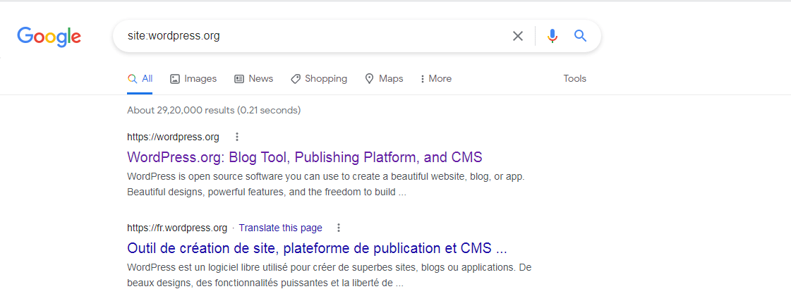Clear the search box with the X icon

pos(518,36)
